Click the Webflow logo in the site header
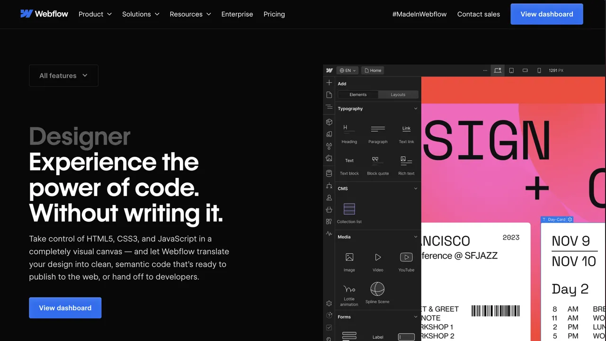The width and height of the screenshot is (606, 341). [x=45, y=14]
